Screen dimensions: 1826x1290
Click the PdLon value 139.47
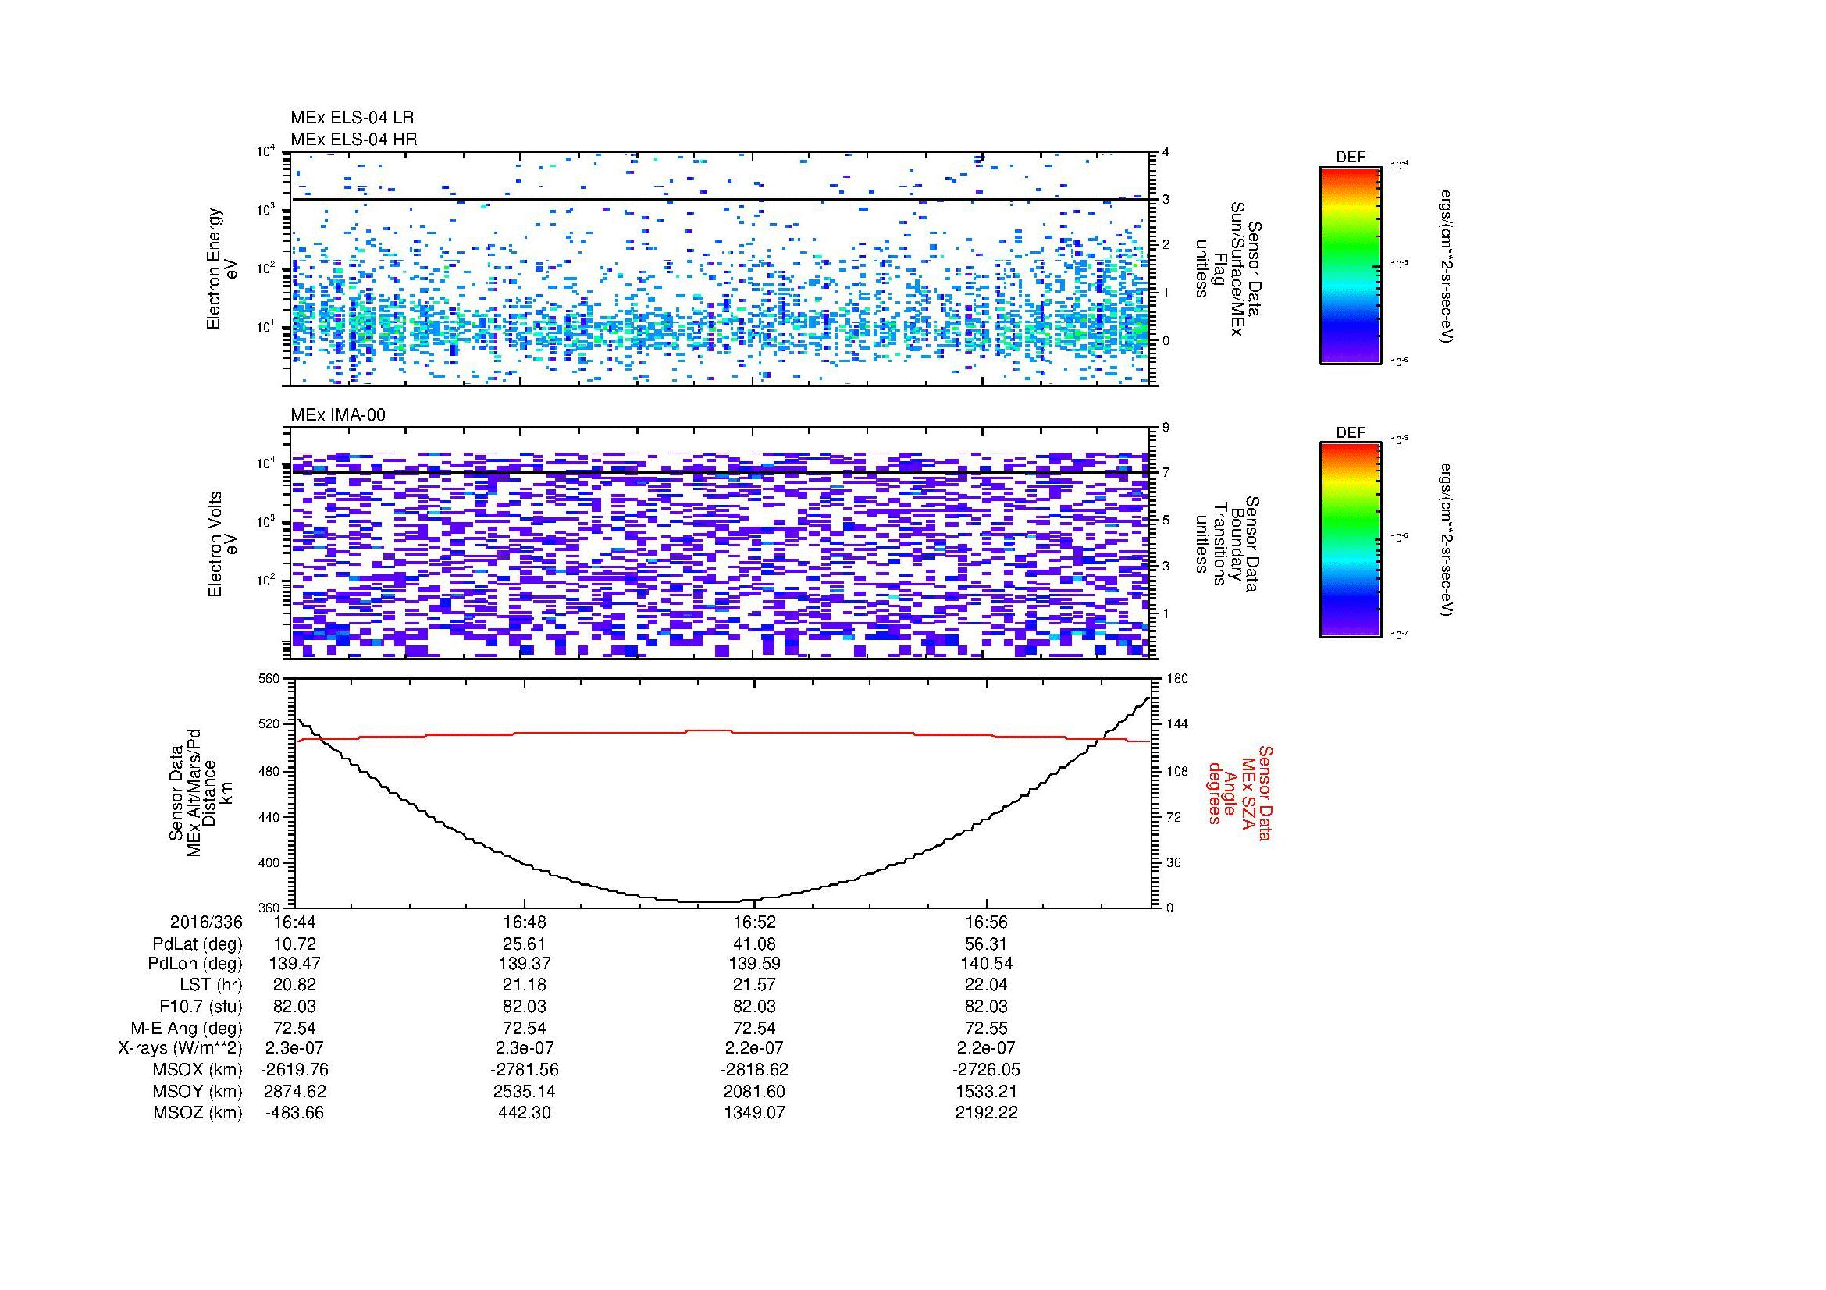coord(294,964)
